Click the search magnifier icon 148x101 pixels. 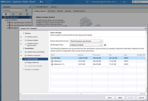tap(134, 2)
